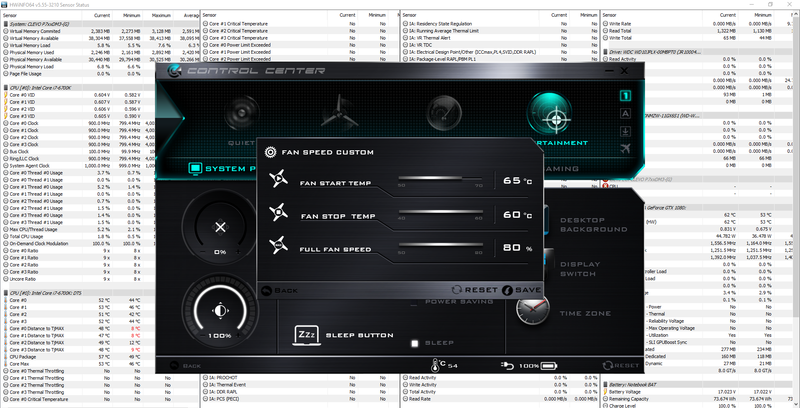Open the Desktop Background option
Viewport: 800px width, 408px height.
[594, 225]
